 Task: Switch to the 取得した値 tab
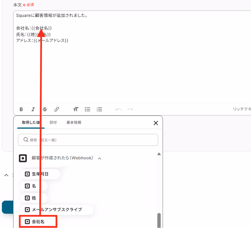tap(31, 122)
